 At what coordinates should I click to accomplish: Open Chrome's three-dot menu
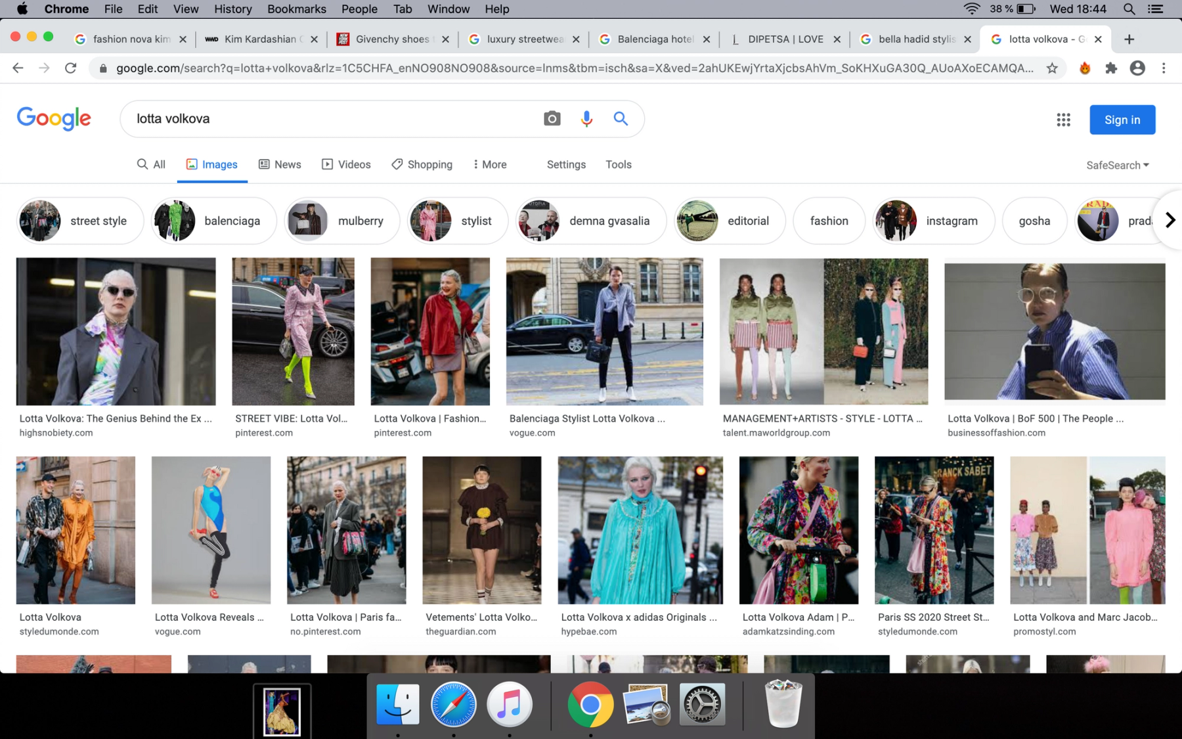1164,68
